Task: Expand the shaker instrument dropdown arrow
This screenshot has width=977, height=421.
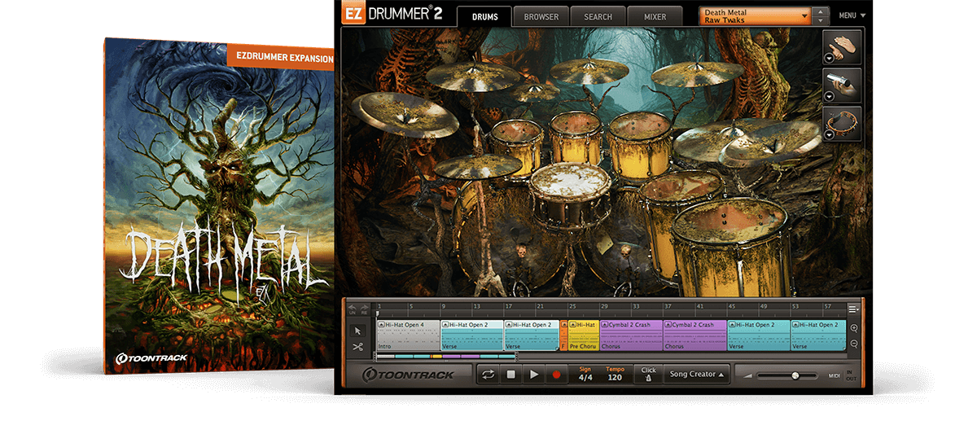Action: pyautogui.click(x=828, y=96)
